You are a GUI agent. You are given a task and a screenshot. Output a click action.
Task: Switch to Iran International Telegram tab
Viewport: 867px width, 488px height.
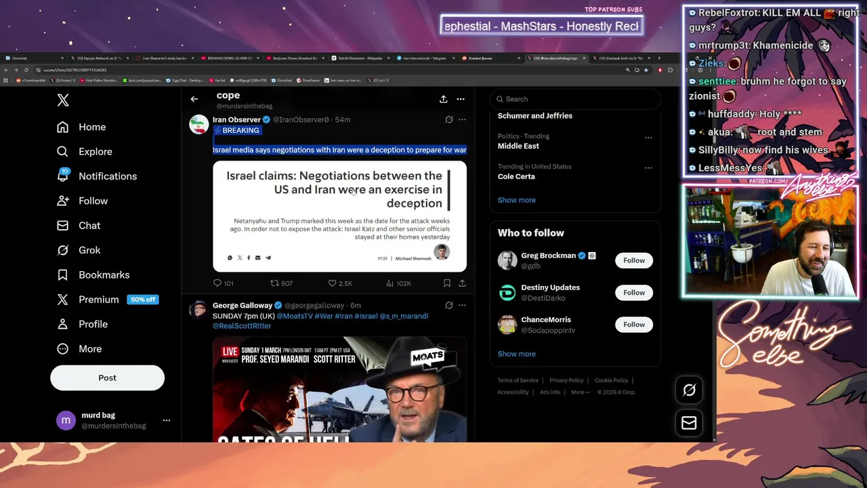click(427, 58)
